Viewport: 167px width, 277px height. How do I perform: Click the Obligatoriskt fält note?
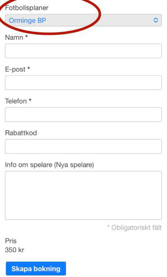pos(134,228)
